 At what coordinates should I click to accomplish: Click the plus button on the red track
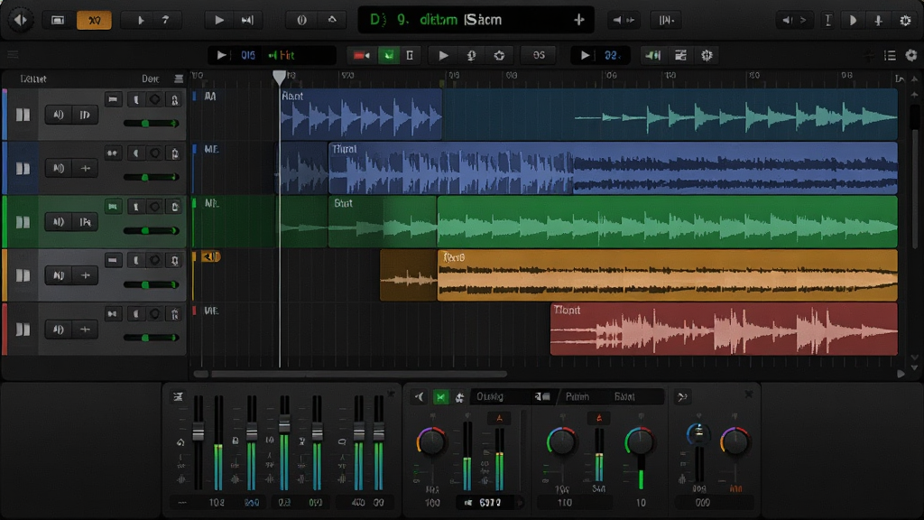(85, 330)
